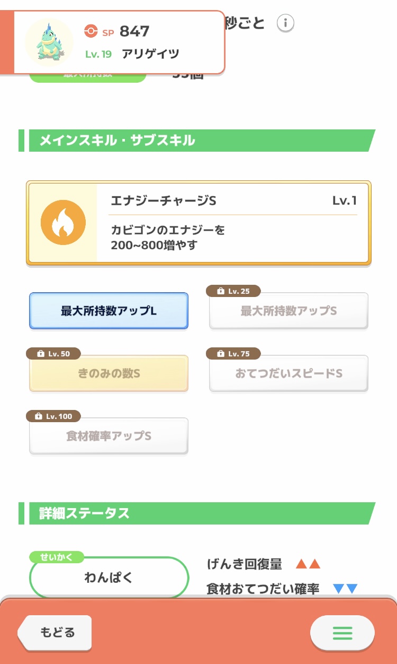Tap the lock badge labeled Lv. 100
The height and width of the screenshot is (664, 397).
coord(53,416)
